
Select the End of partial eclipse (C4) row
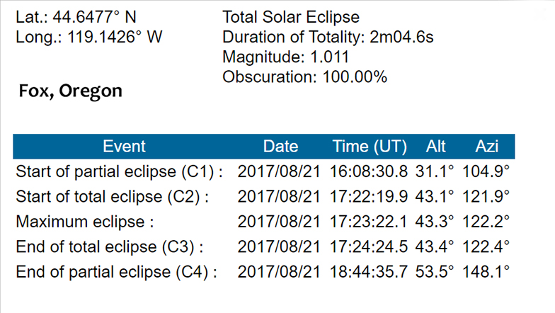(x=263, y=272)
